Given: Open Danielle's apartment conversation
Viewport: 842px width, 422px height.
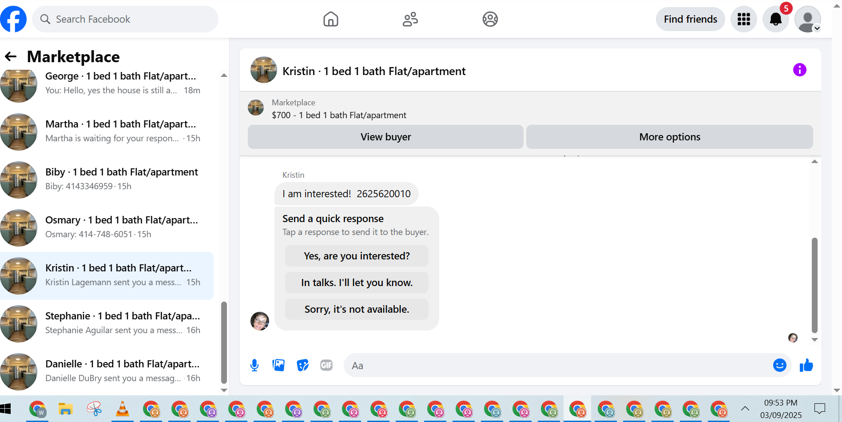Looking at the screenshot, I should pyautogui.click(x=107, y=371).
